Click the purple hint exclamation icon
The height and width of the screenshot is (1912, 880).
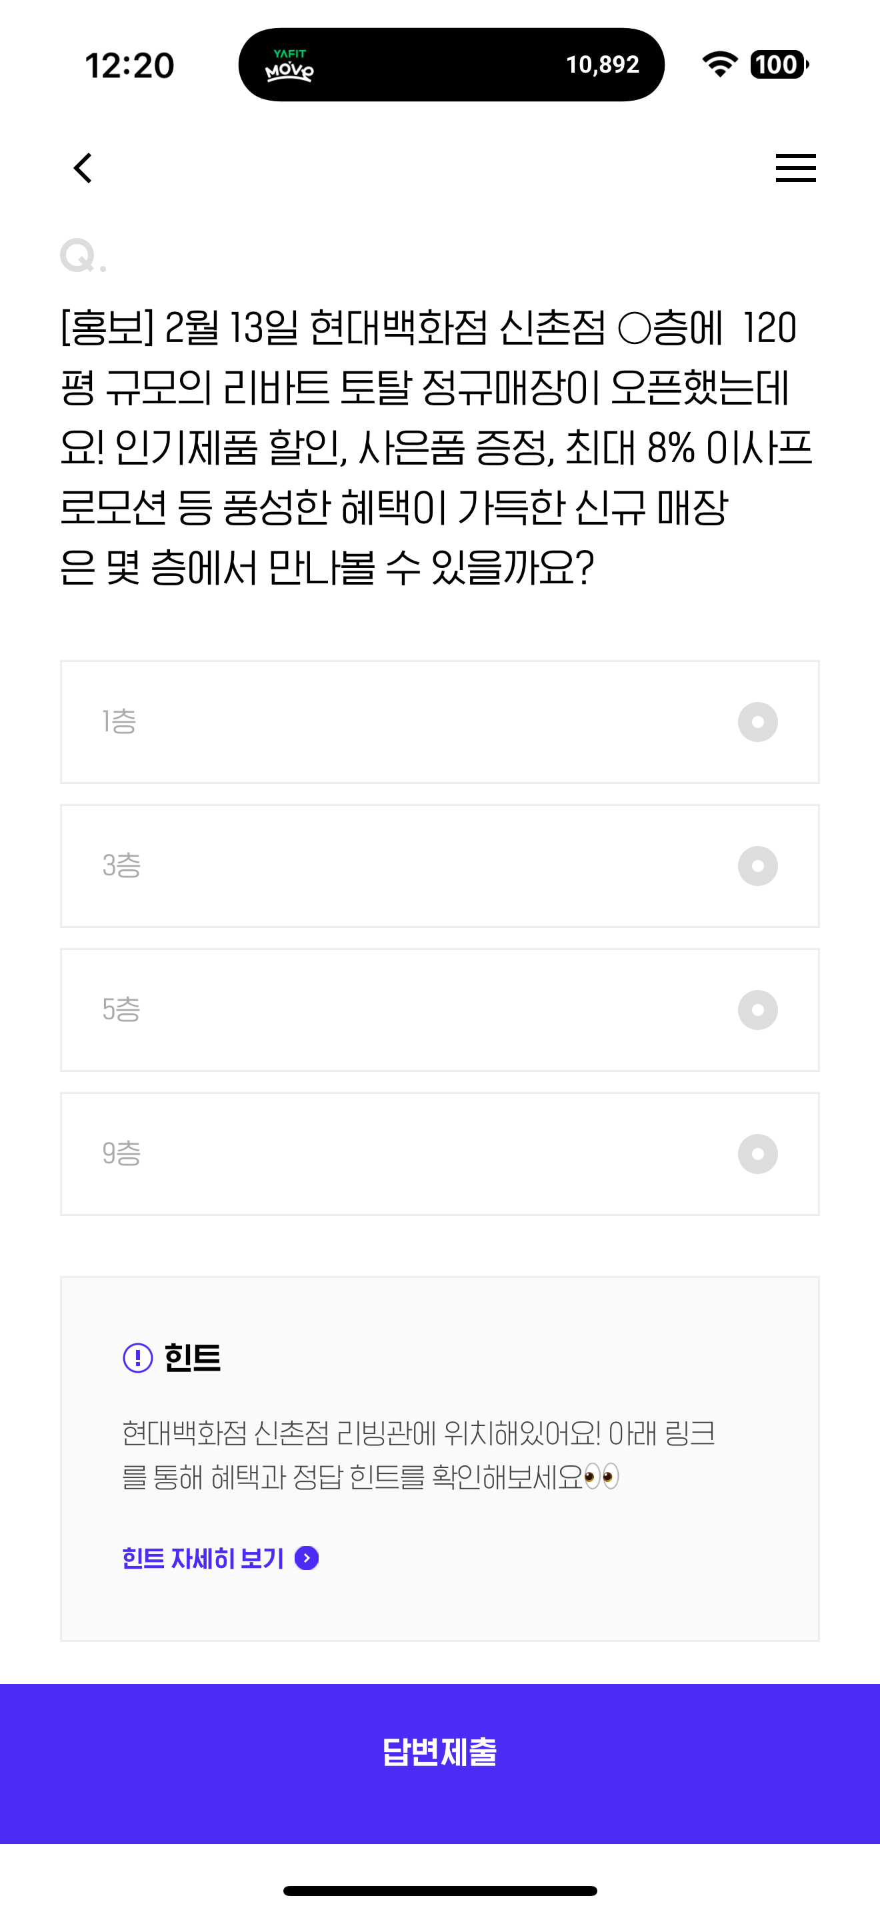coord(137,1357)
